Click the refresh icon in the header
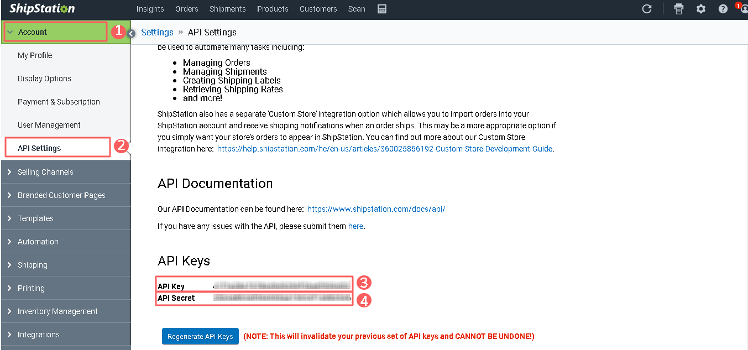The image size is (748, 350). click(x=647, y=9)
